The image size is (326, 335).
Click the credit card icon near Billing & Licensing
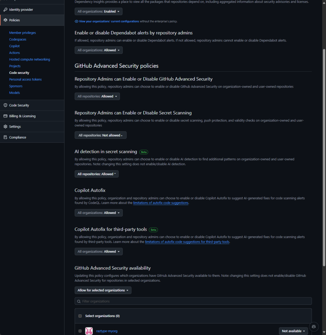click(5, 116)
